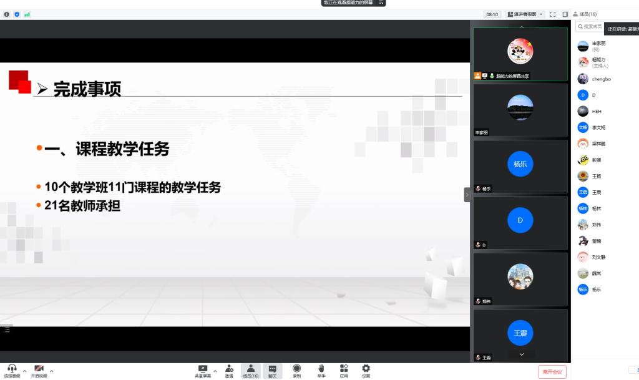Enter full screen mode
This screenshot has width=639, height=380.
click(552, 14)
